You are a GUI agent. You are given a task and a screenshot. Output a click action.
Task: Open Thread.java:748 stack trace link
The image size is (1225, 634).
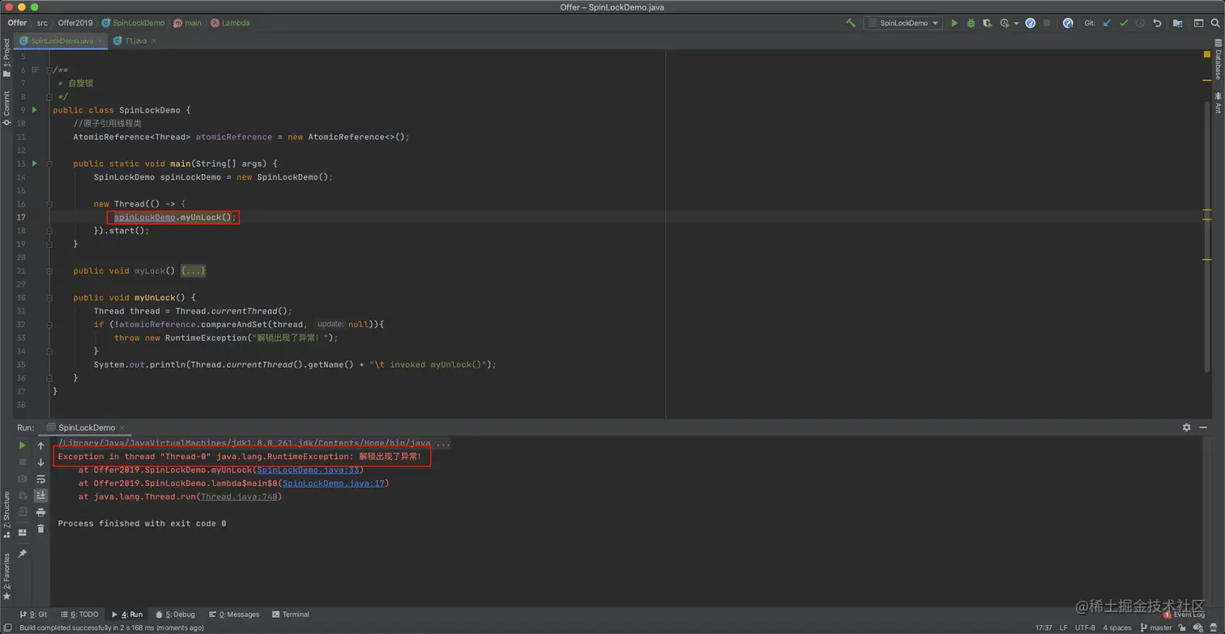pos(239,496)
